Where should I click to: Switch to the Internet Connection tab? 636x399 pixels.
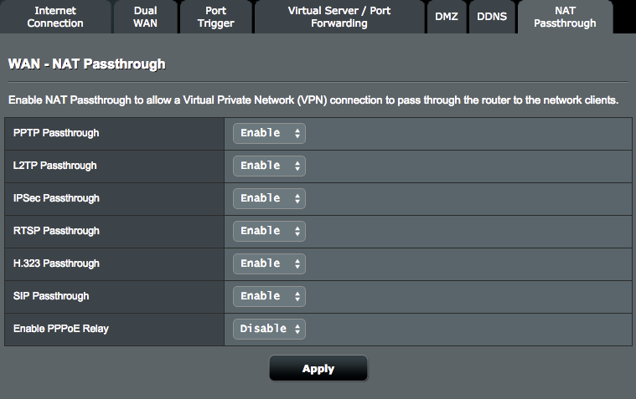pyautogui.click(x=55, y=17)
